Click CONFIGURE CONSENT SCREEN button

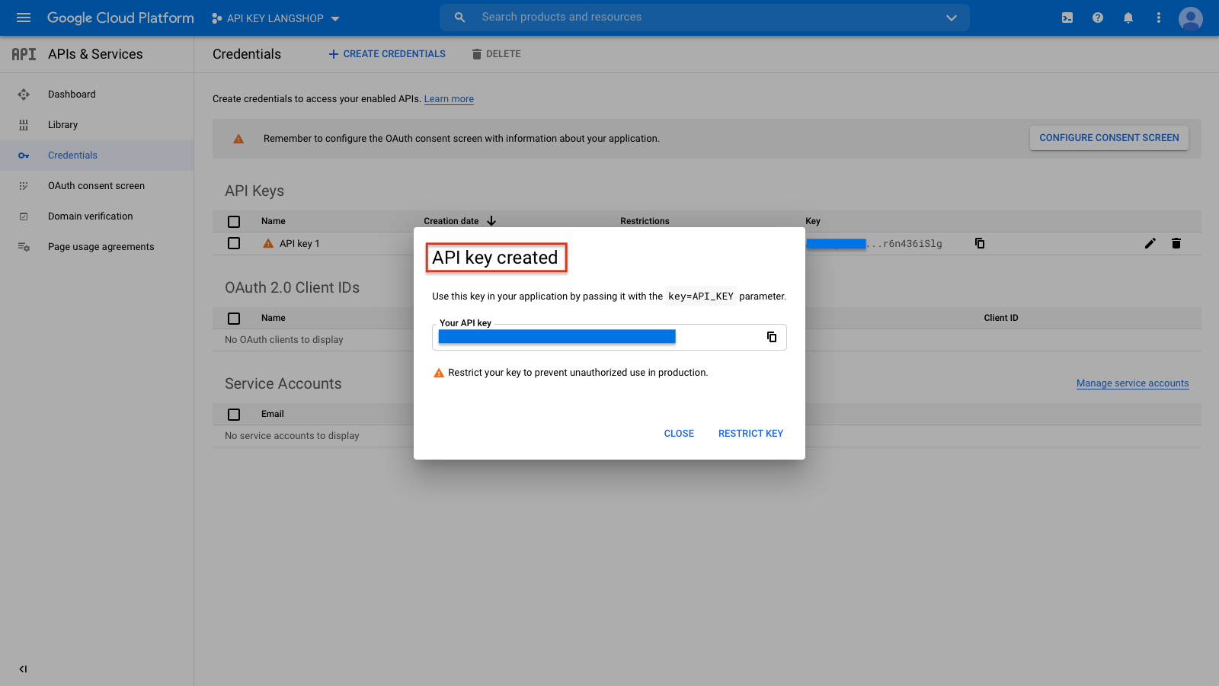1109,138
